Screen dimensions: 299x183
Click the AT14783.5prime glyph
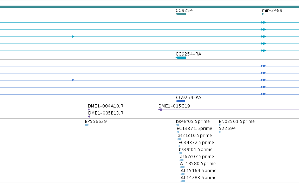[x=183, y=181]
